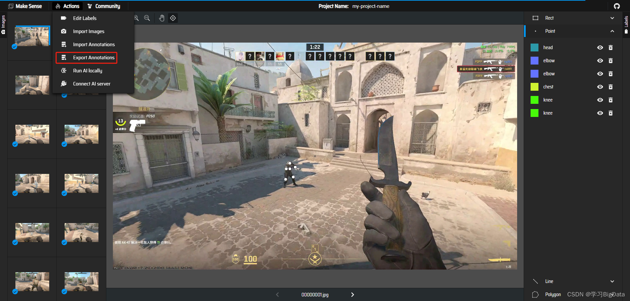
Task: Activate the hand drag tool
Action: pyautogui.click(x=161, y=18)
